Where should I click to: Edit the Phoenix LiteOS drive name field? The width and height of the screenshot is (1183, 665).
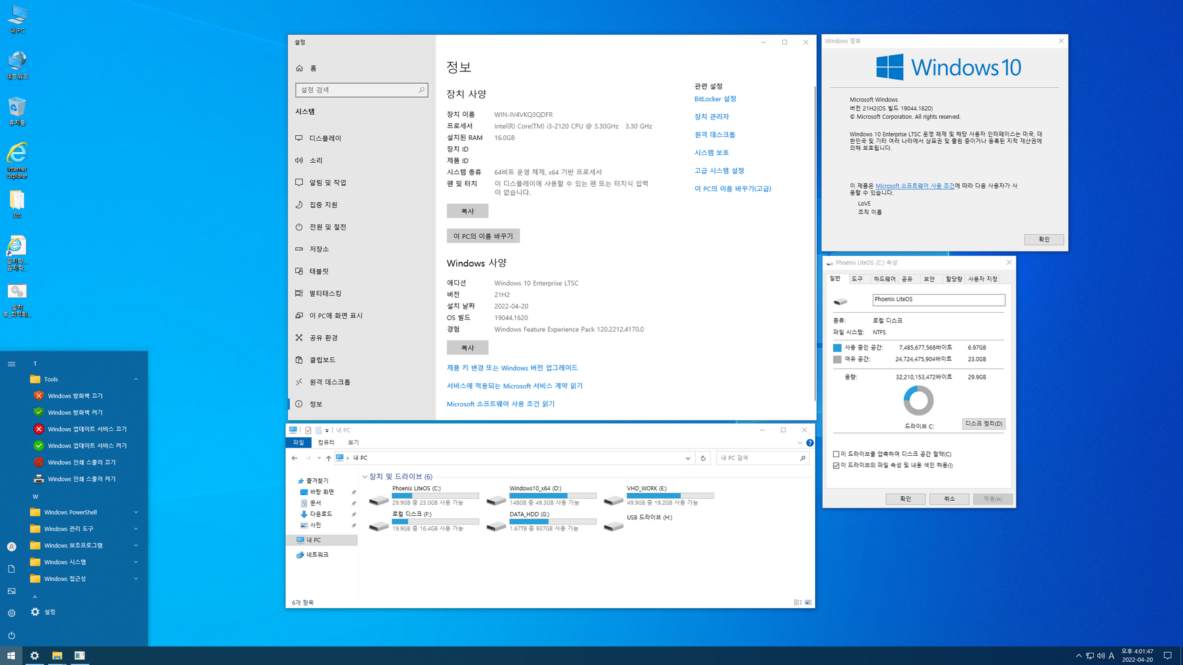[x=939, y=300]
